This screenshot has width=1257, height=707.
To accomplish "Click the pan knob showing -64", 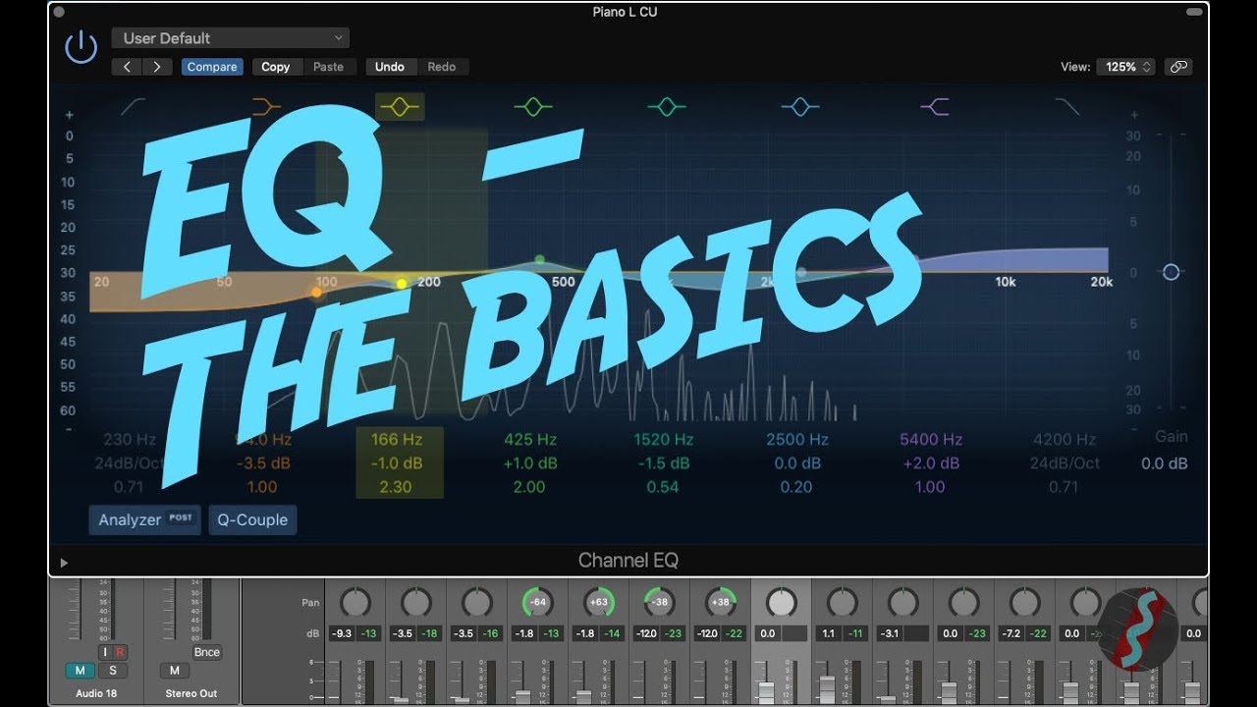I will click(x=537, y=602).
